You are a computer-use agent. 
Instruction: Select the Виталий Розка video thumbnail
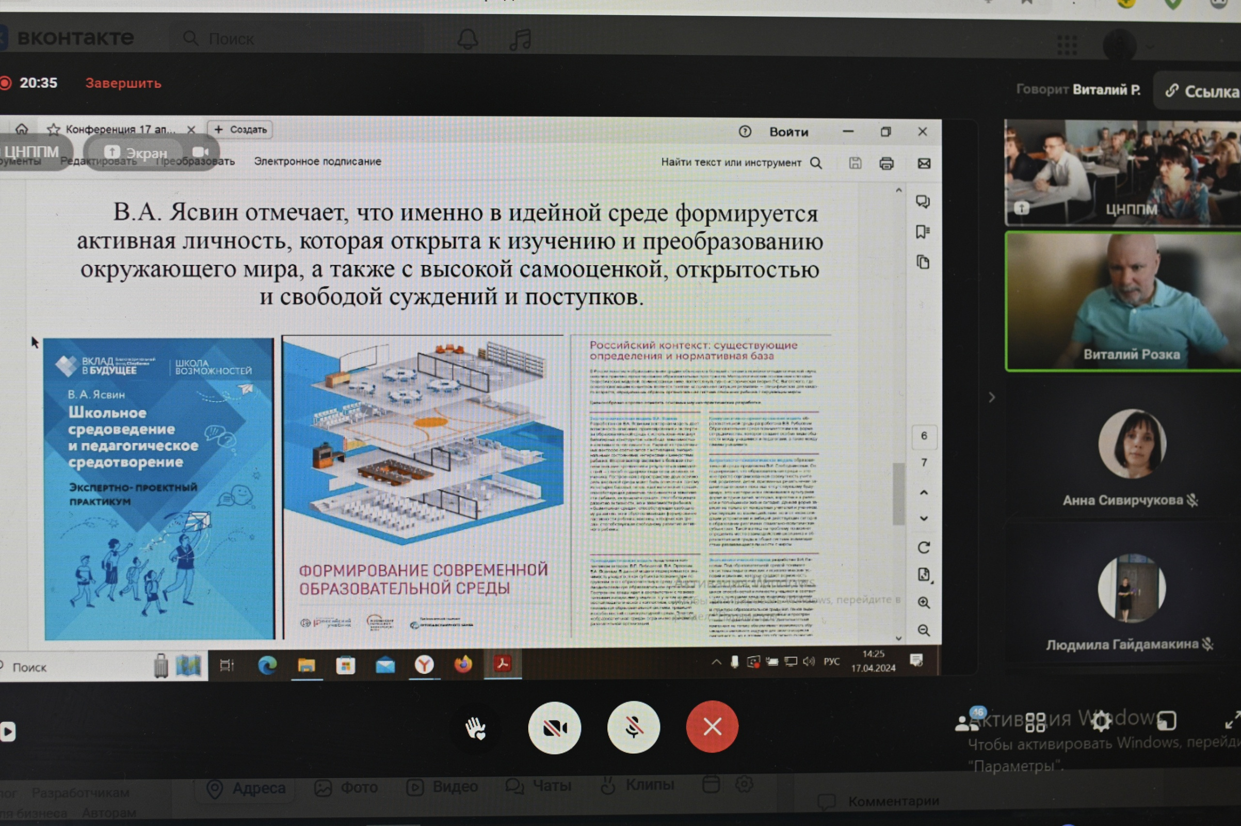[1123, 301]
